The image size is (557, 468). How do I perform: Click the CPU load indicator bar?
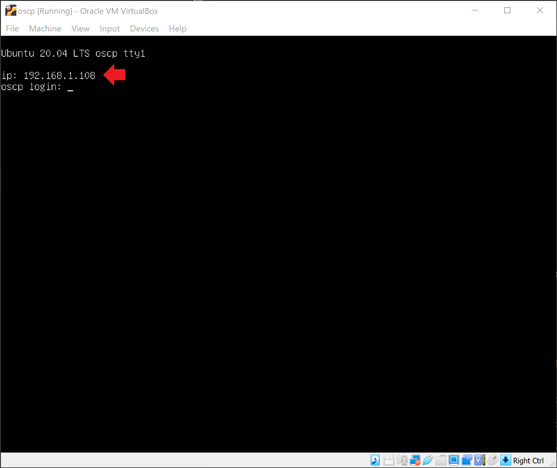pyautogui.click(x=484, y=460)
